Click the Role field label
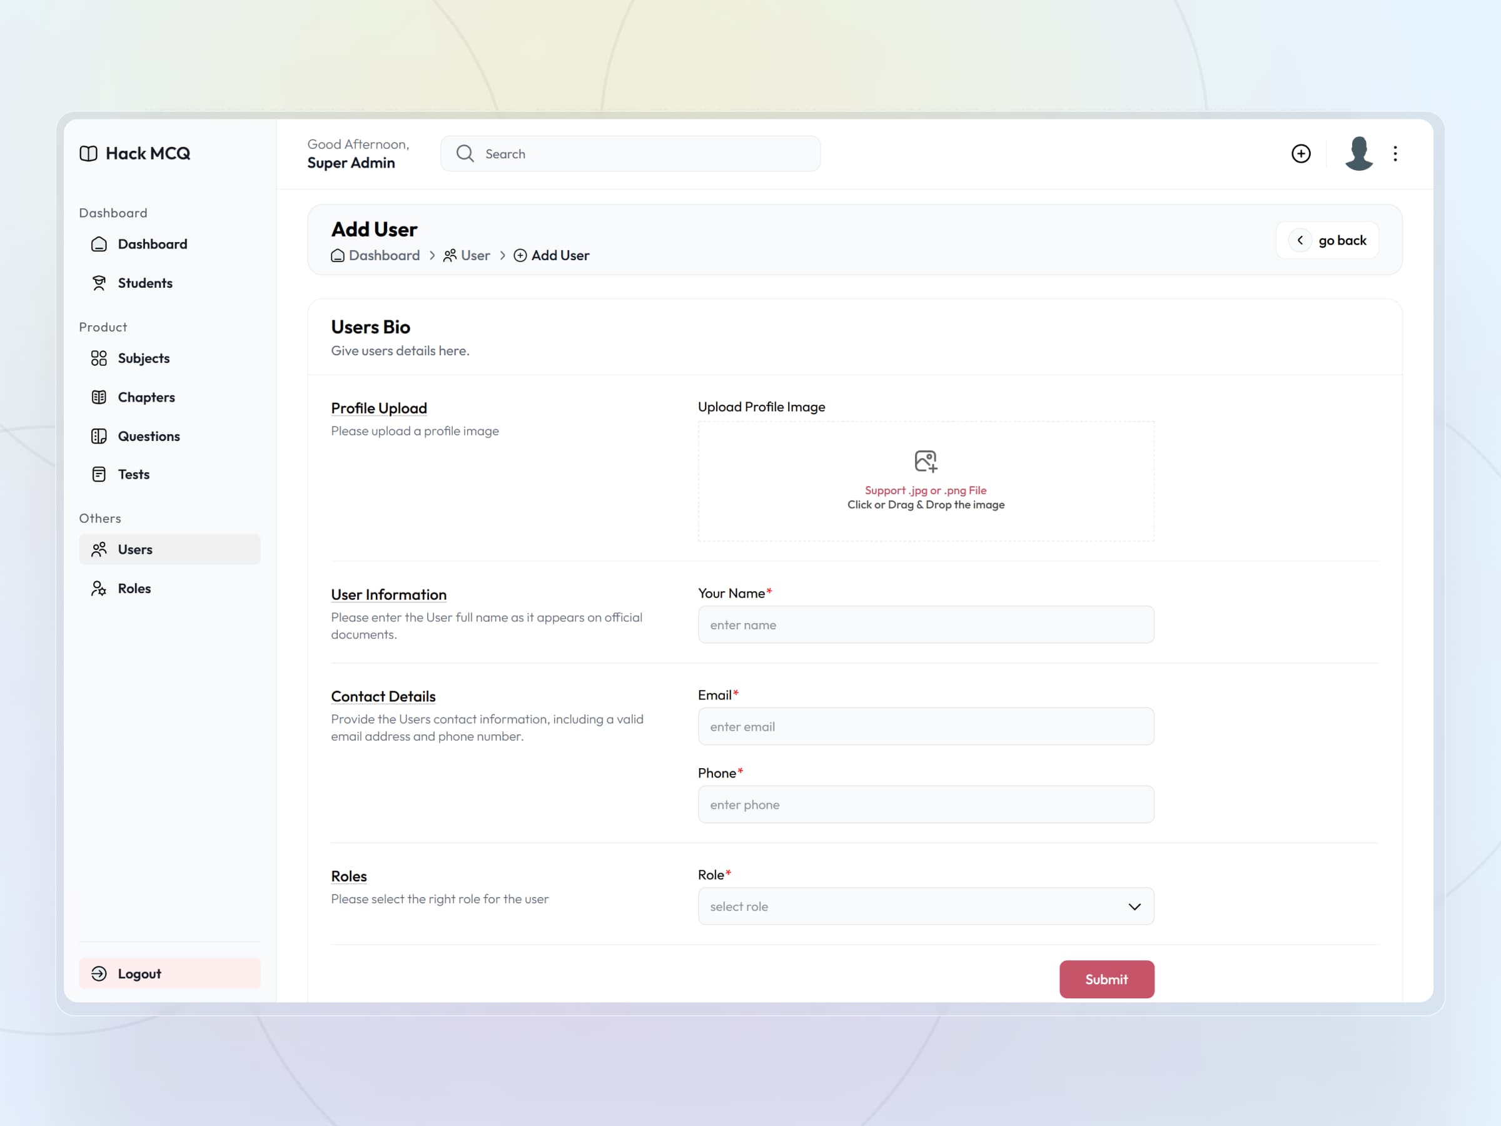Viewport: 1501px width, 1126px height. [714, 875]
